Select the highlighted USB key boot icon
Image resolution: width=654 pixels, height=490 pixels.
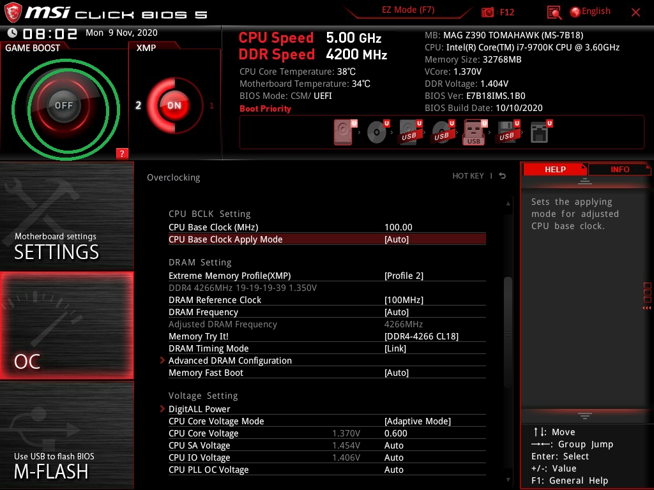[475, 132]
